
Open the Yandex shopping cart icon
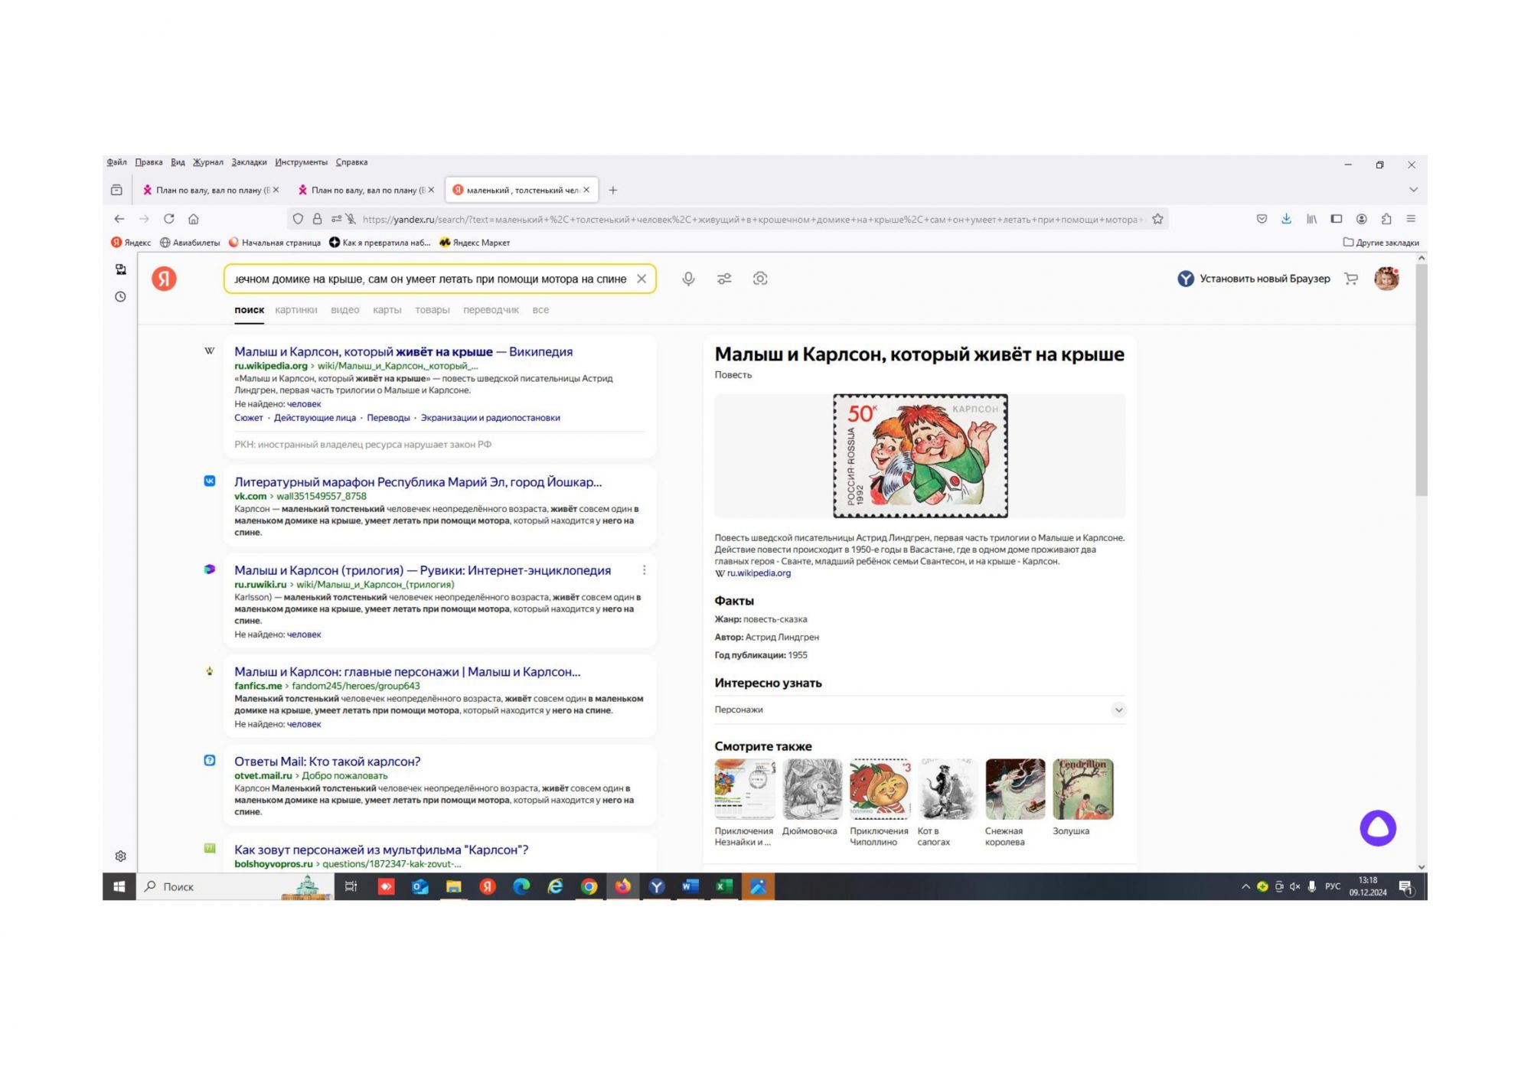tap(1351, 279)
